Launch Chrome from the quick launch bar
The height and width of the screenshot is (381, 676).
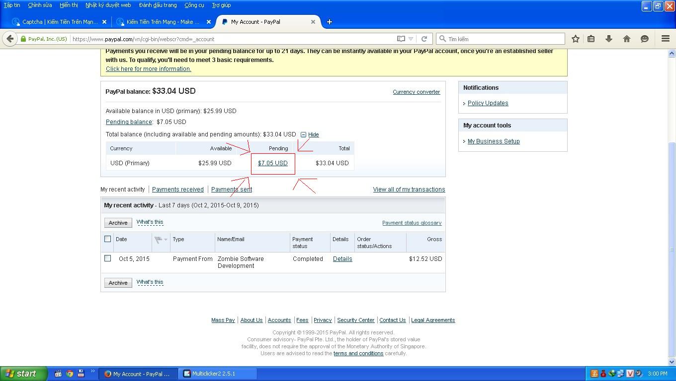pyautogui.click(x=70, y=374)
